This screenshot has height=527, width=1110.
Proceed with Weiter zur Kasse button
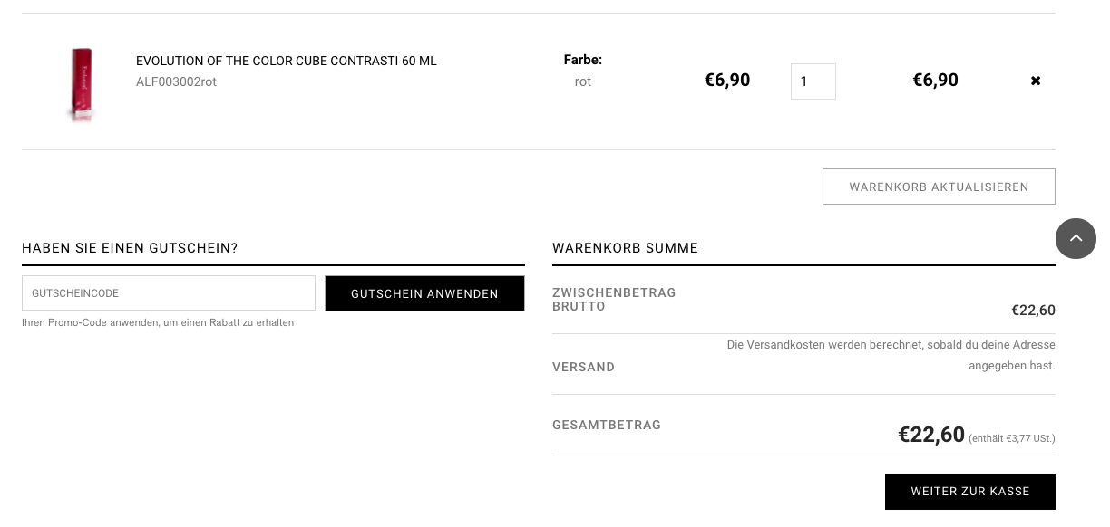click(x=969, y=492)
